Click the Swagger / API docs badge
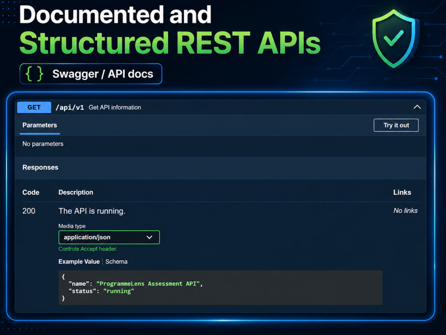Viewport: 446px width, 335px height. [x=91, y=74]
